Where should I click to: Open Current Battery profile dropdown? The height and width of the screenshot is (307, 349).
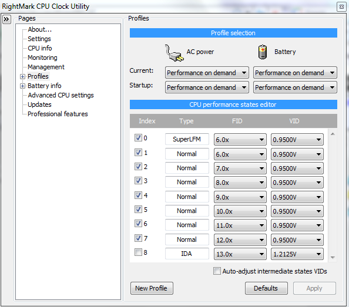[x=295, y=73]
